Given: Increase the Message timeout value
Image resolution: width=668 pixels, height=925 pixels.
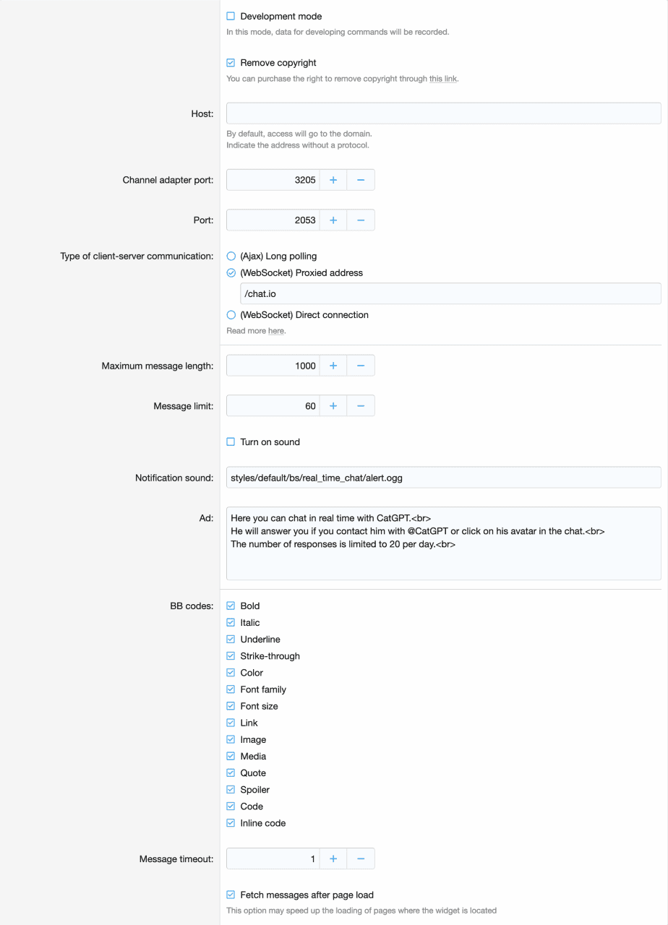Looking at the screenshot, I should [333, 859].
